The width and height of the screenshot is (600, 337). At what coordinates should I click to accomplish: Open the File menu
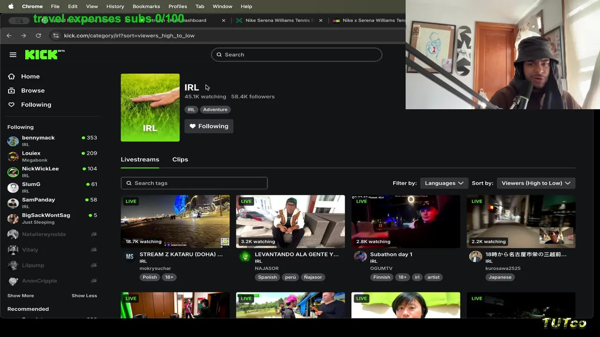[x=55, y=7]
